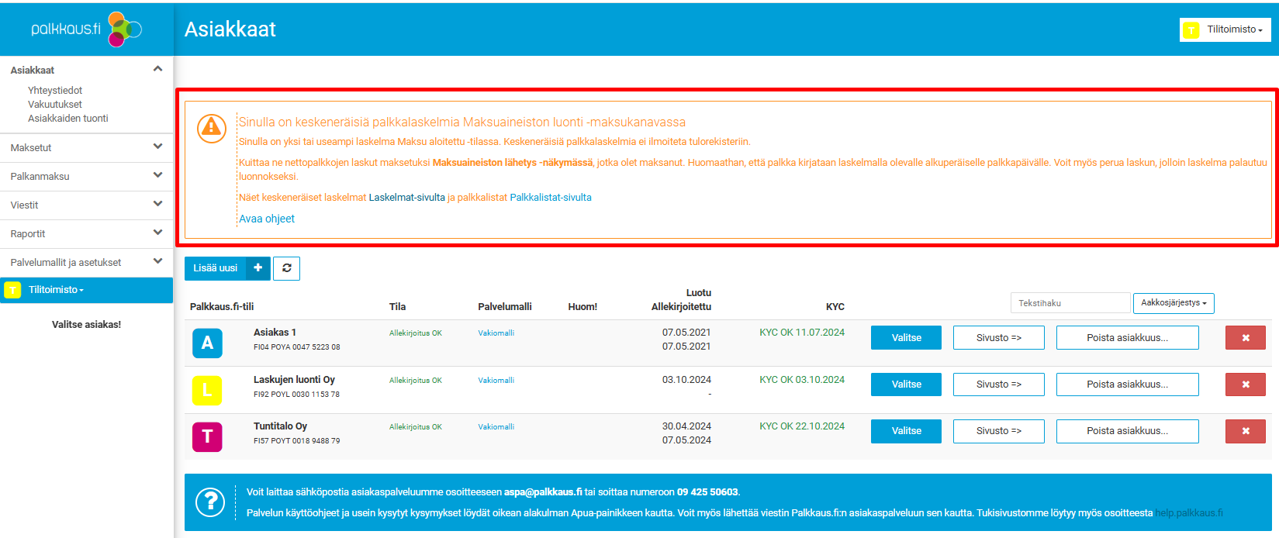Open Vakuutukset in the sidebar
Viewport: 1279px width, 538px height.
[55, 105]
